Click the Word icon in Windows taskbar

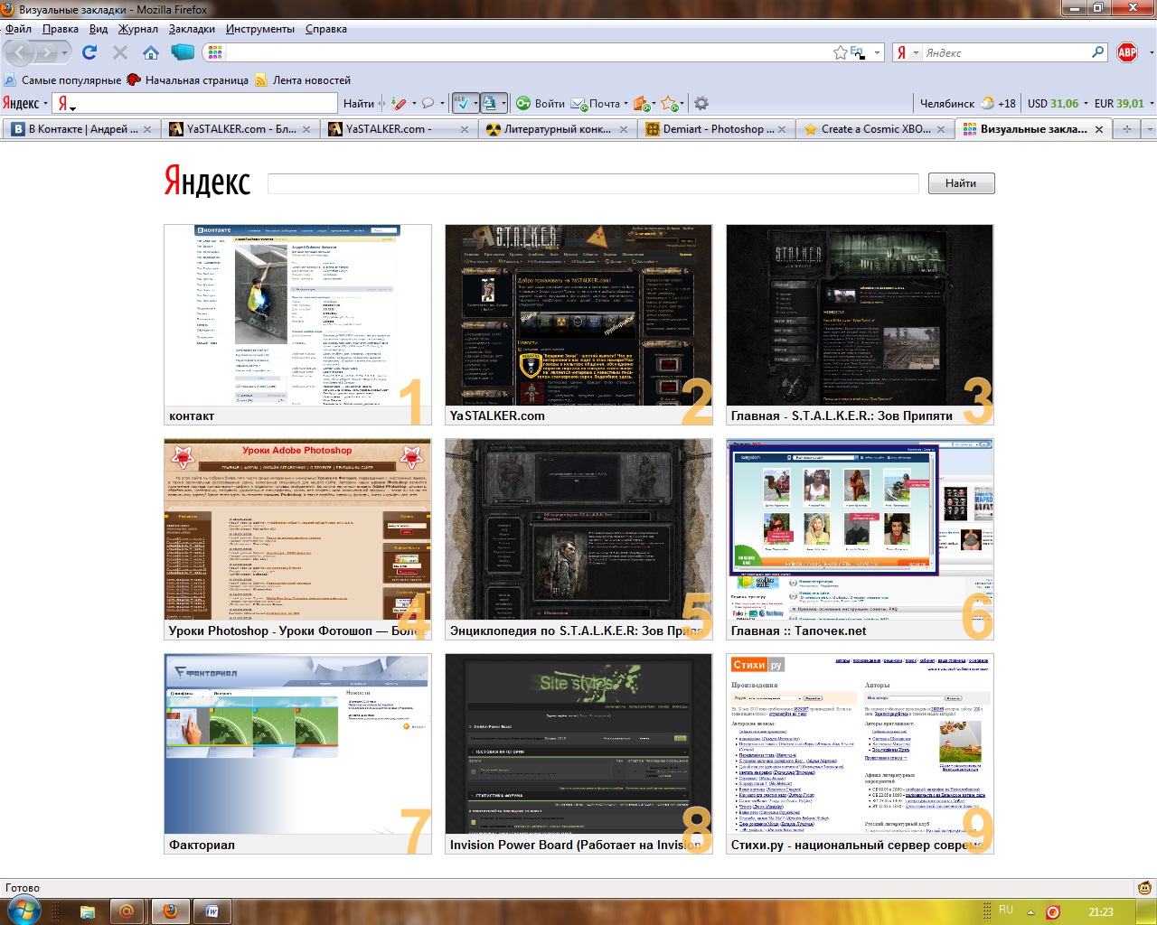[212, 911]
